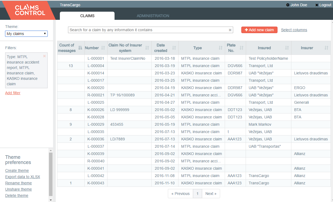This screenshot has width=333, height=202.
Task: Open claim L-000017
Action: (96, 80)
